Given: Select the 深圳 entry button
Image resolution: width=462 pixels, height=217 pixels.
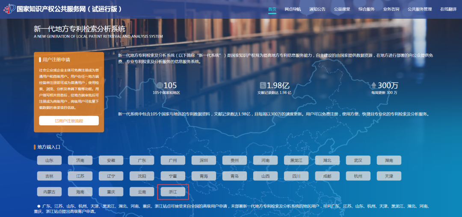Looking at the screenshot, I should point(204,160).
